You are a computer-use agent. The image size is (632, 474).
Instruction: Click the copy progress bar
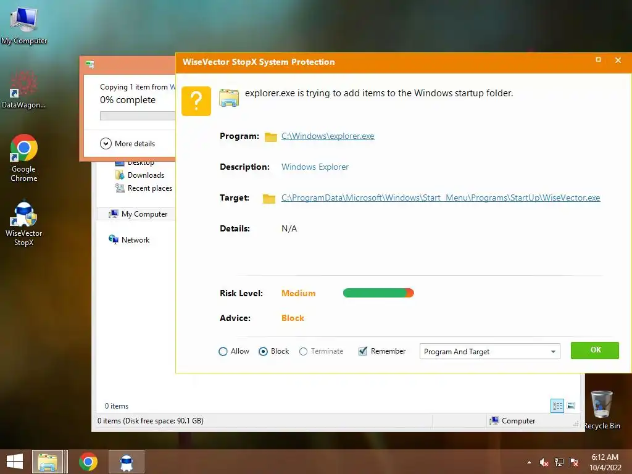pyautogui.click(x=138, y=115)
